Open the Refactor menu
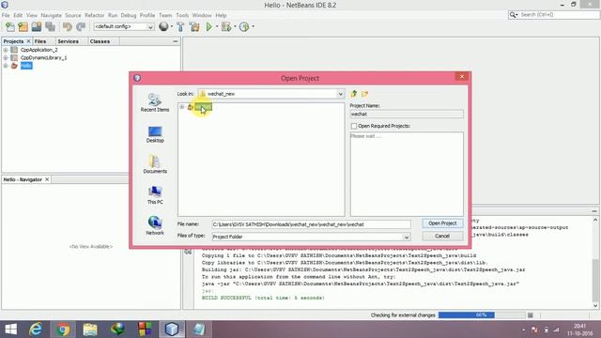Viewport: 601px width, 338px height. click(x=94, y=15)
